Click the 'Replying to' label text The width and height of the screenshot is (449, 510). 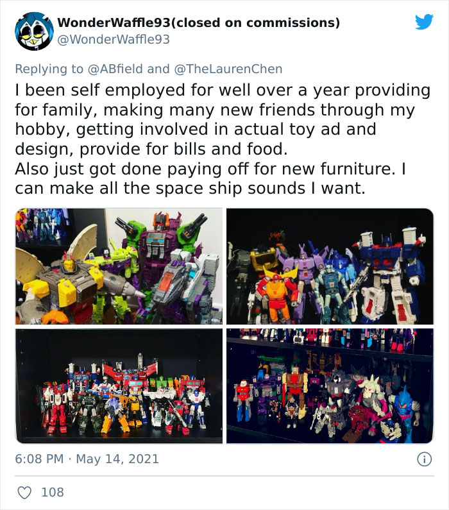coord(49,69)
